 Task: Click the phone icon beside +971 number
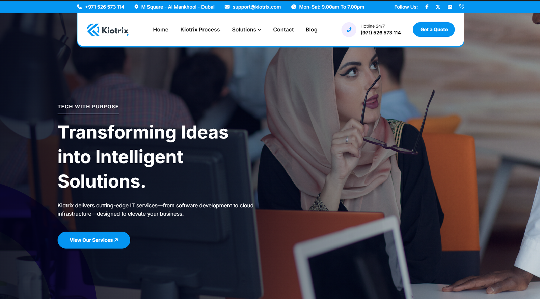pos(79,7)
